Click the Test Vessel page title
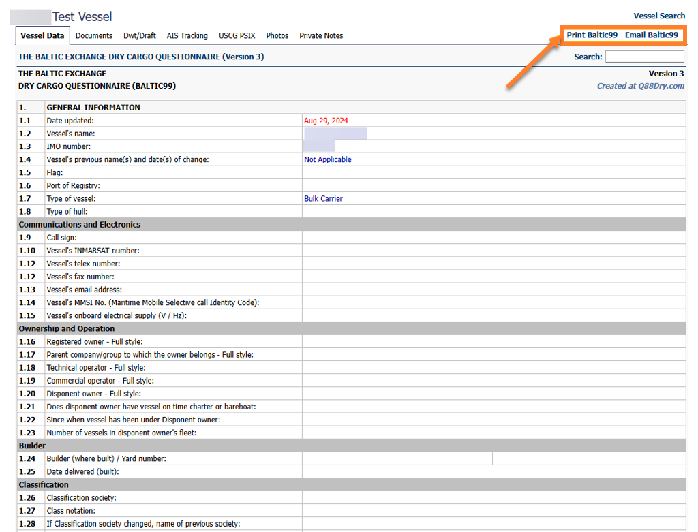Screen dimensions: 698x532 82,16
